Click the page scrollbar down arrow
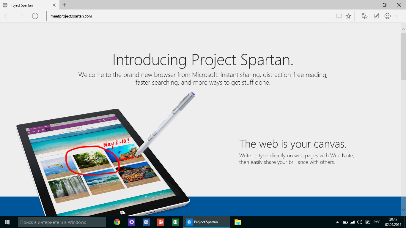This screenshot has width=406, height=228. tap(403, 210)
